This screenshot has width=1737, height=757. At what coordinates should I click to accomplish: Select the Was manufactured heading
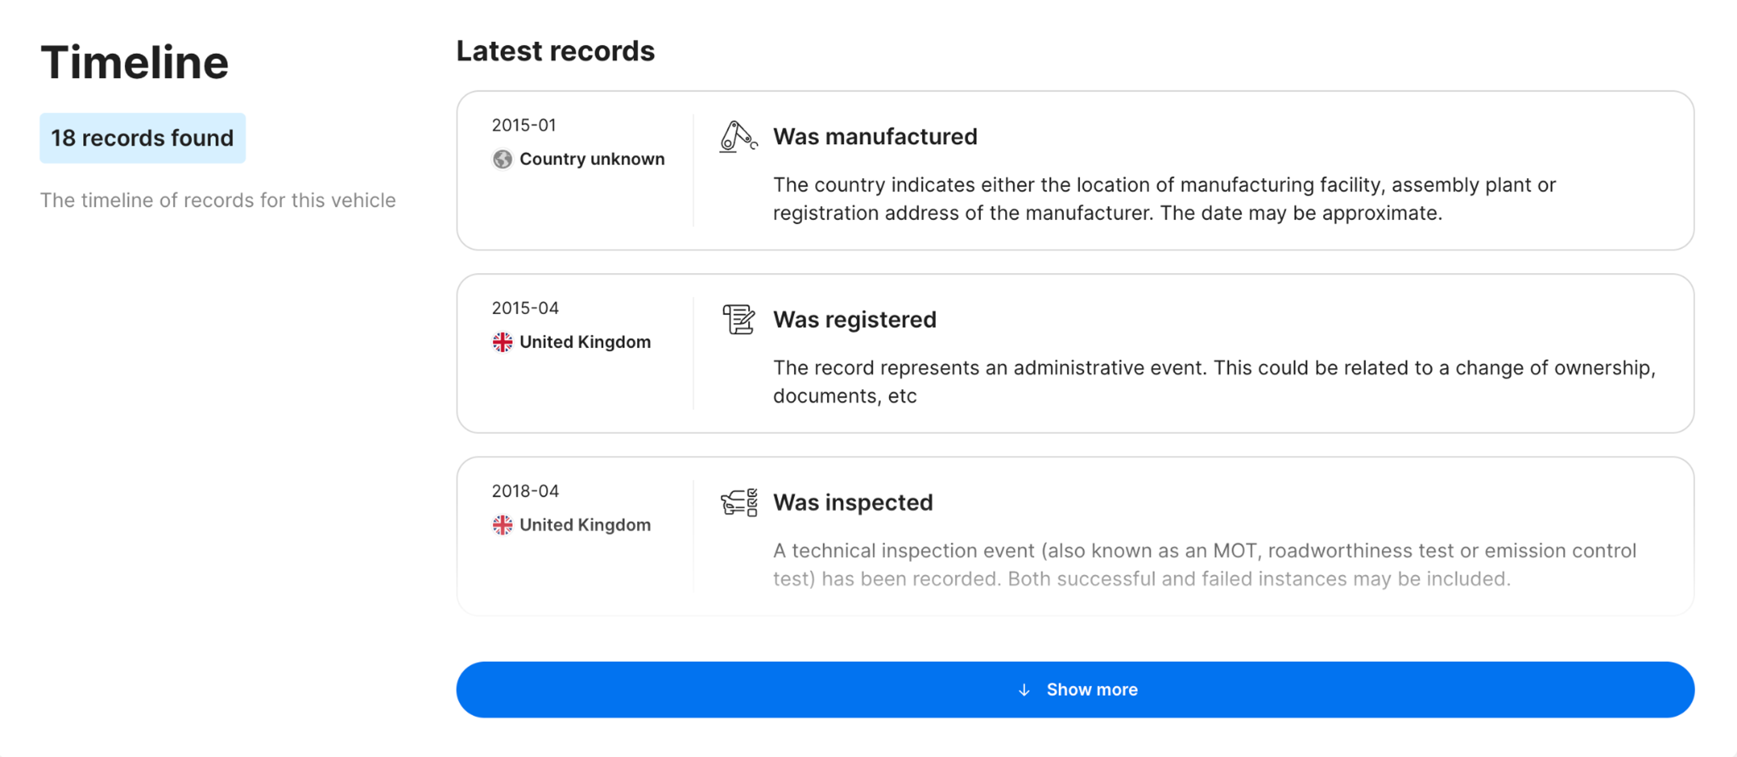(874, 137)
